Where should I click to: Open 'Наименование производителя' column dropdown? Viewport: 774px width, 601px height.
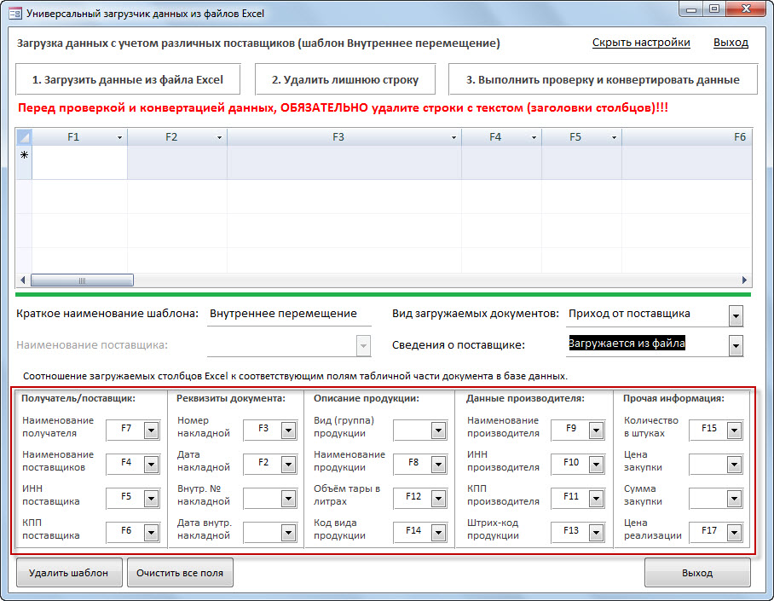coord(597,431)
